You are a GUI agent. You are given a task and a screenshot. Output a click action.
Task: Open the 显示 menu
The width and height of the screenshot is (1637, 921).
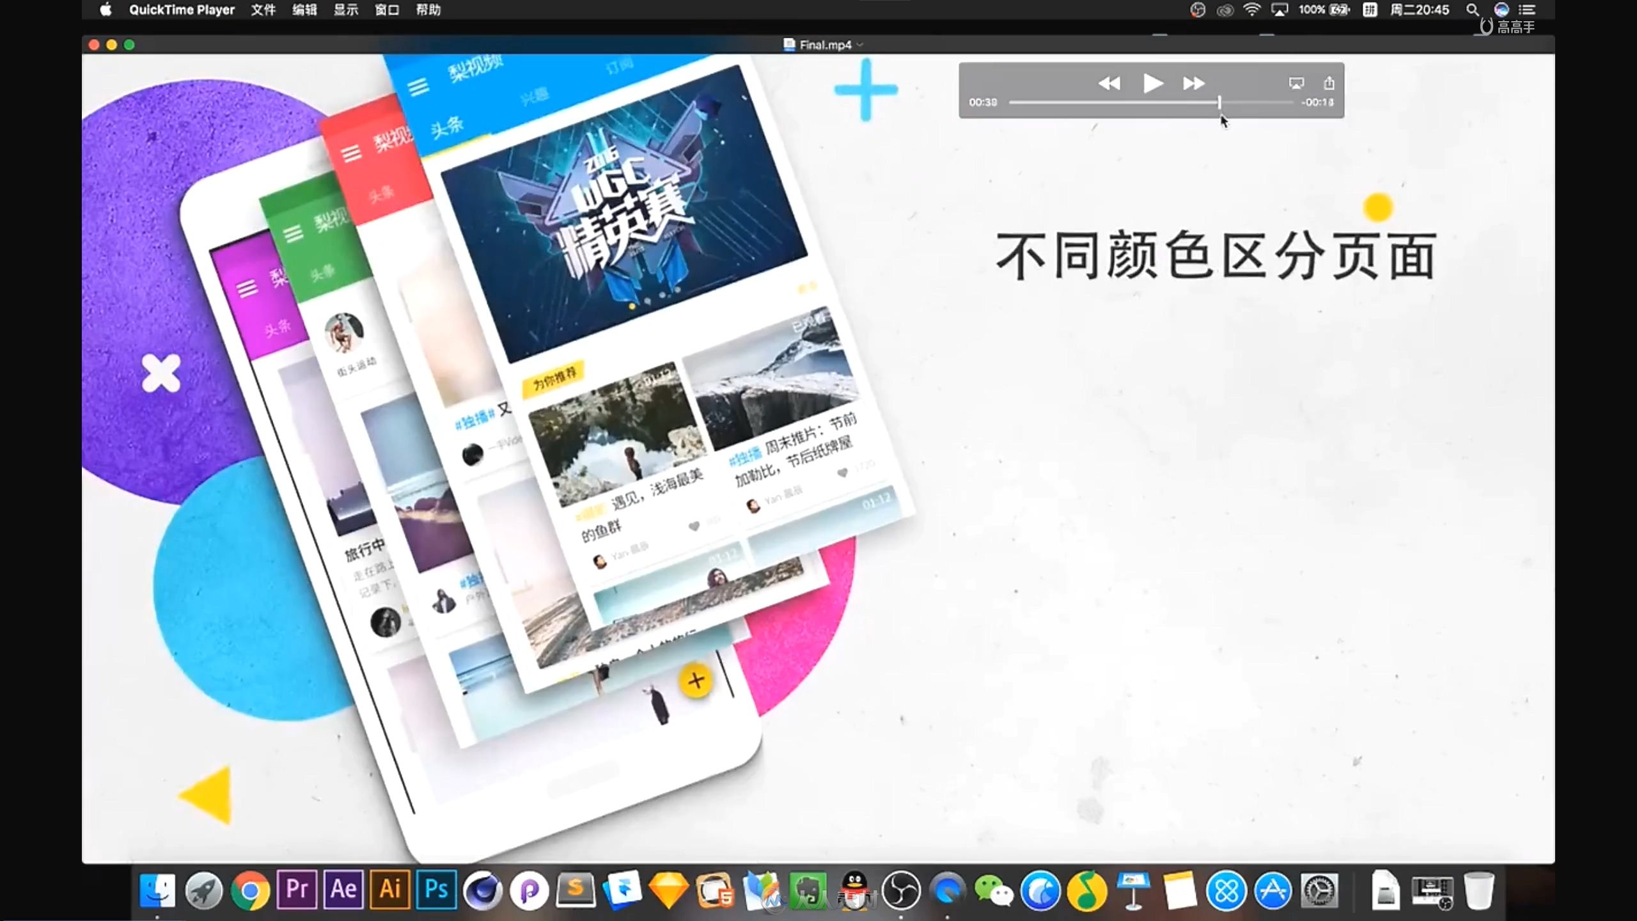point(346,10)
